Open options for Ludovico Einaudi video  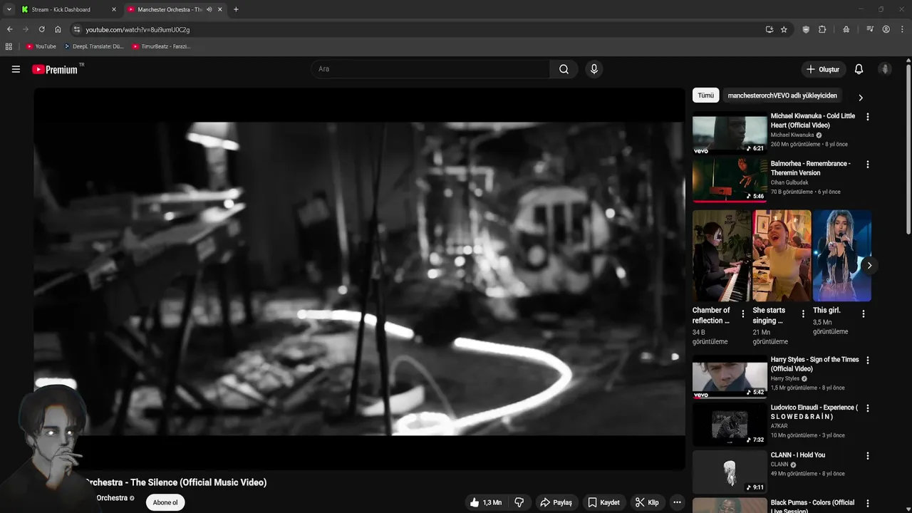(867, 408)
